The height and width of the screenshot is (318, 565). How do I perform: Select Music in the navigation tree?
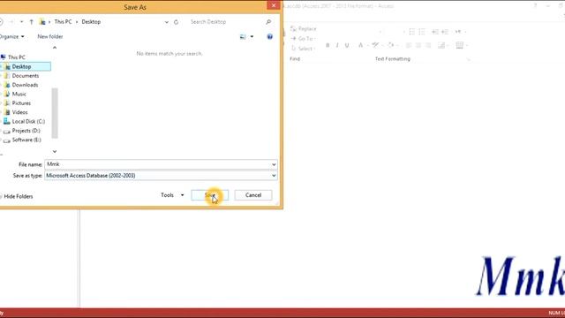(19, 95)
